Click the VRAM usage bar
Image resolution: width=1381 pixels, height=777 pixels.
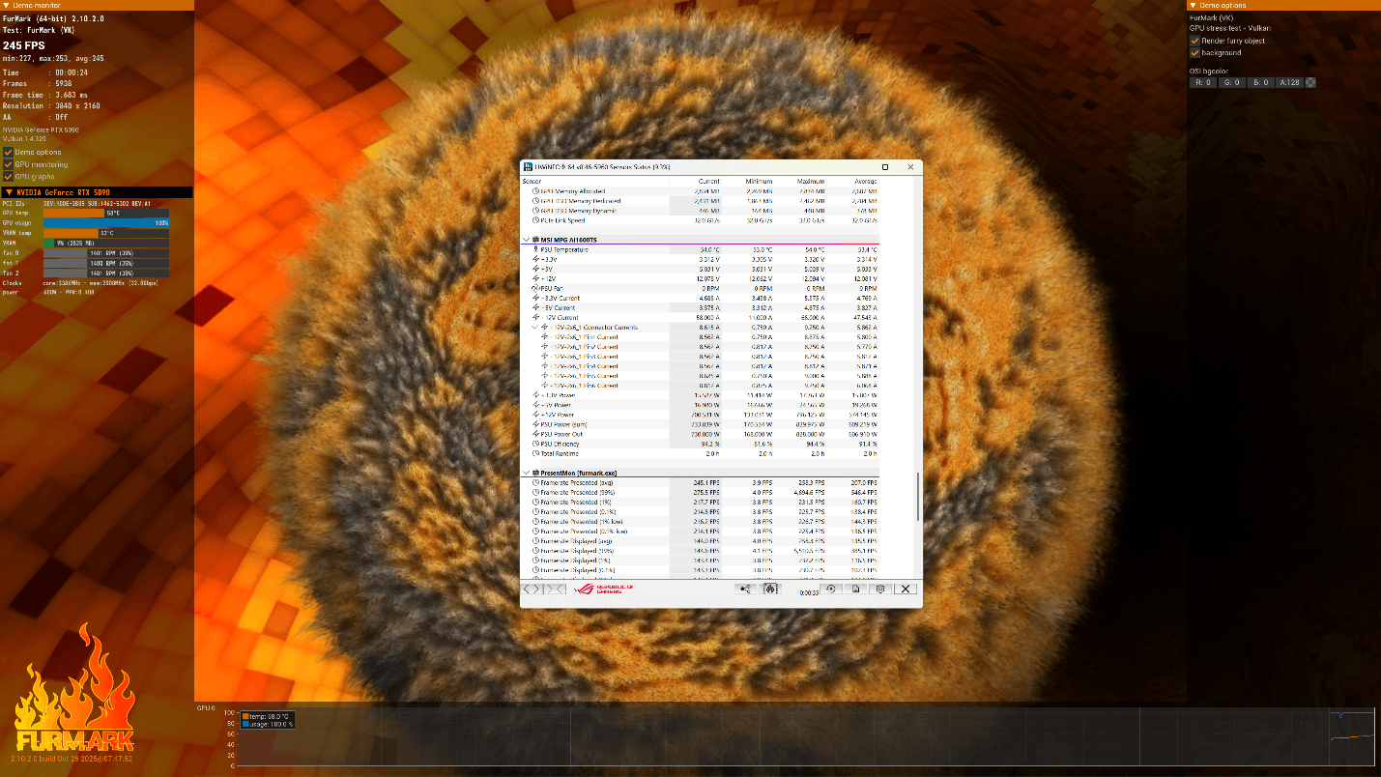pos(106,243)
